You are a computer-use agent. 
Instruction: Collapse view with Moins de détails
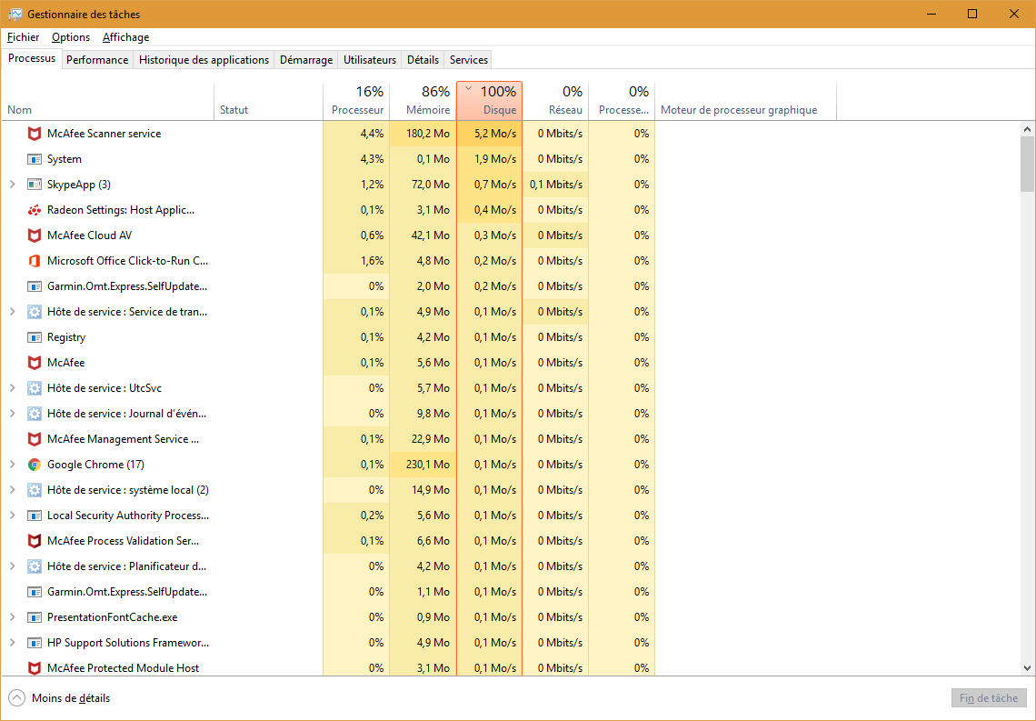(60, 698)
